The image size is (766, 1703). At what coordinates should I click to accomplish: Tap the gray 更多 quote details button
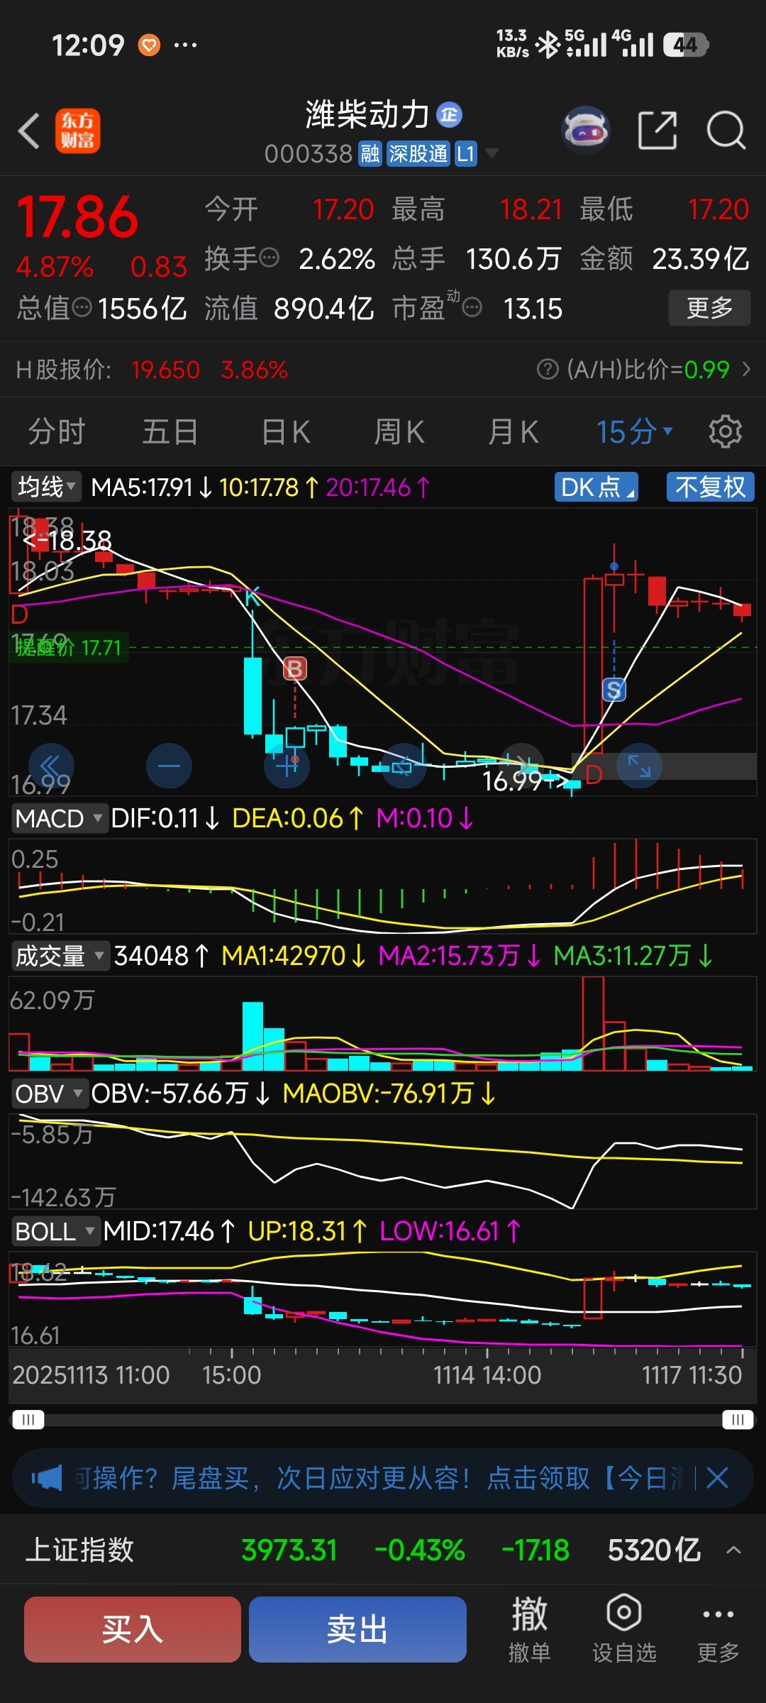pyautogui.click(x=709, y=308)
